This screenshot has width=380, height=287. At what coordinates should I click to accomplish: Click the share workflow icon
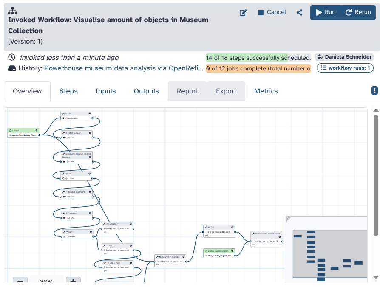pos(300,13)
